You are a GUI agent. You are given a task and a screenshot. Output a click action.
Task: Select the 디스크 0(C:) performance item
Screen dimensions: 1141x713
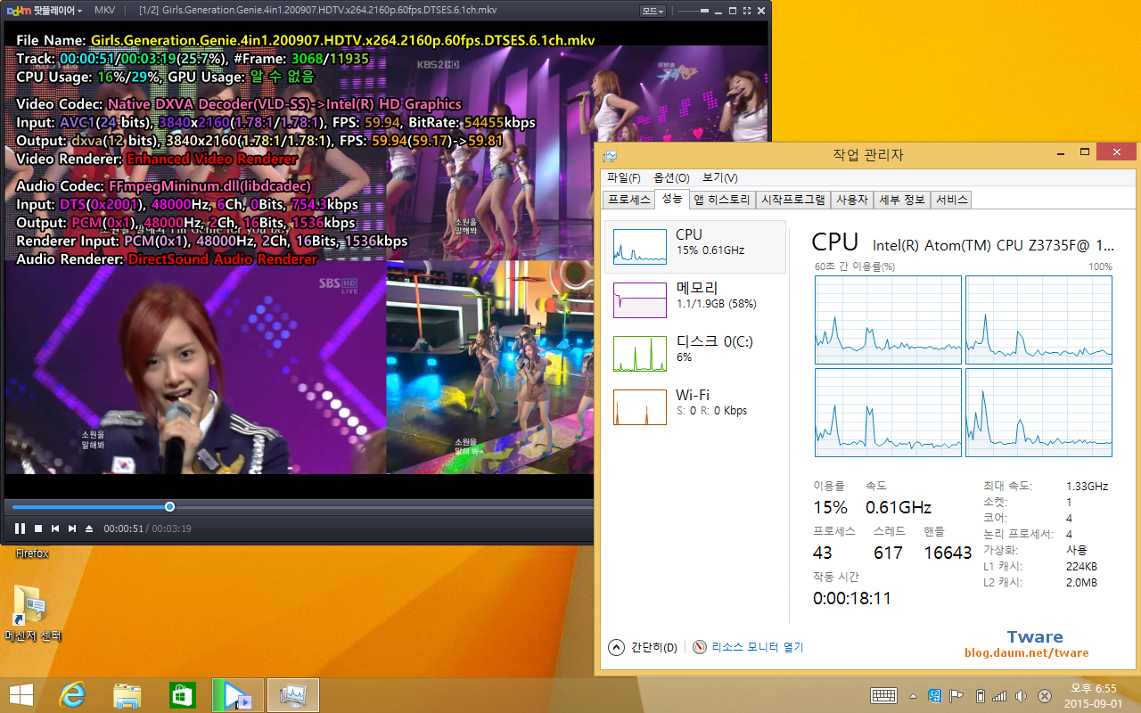click(695, 354)
